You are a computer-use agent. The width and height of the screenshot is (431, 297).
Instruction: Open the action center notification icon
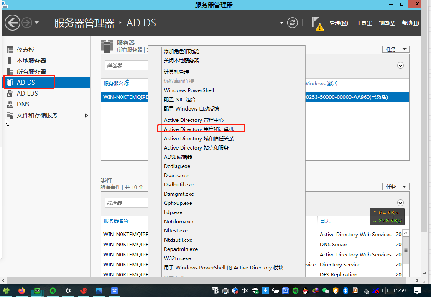[x=417, y=290]
